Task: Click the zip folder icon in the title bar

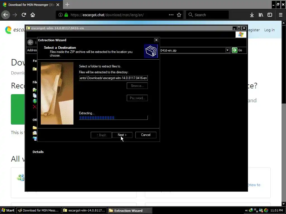Action: pyautogui.click(x=28, y=28)
